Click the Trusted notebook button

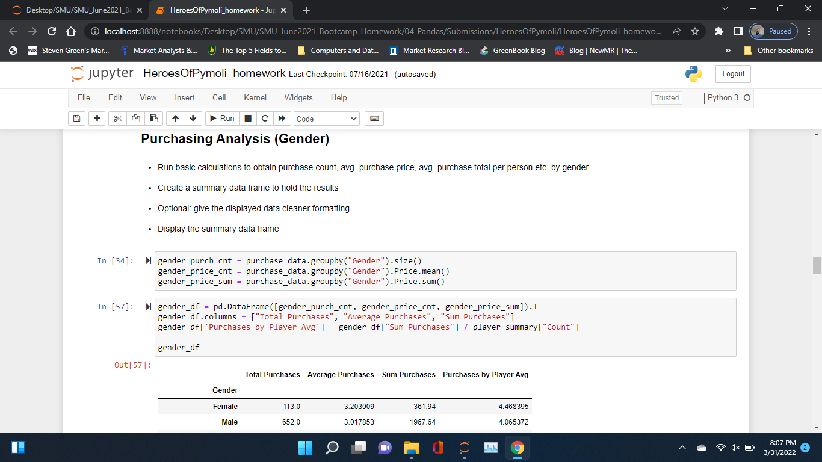[x=667, y=98]
